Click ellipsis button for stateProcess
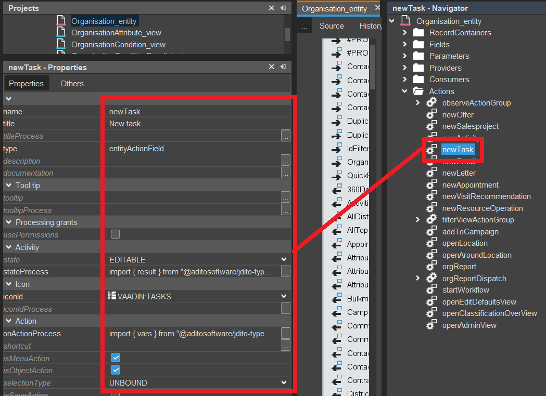546x396 pixels. click(285, 271)
